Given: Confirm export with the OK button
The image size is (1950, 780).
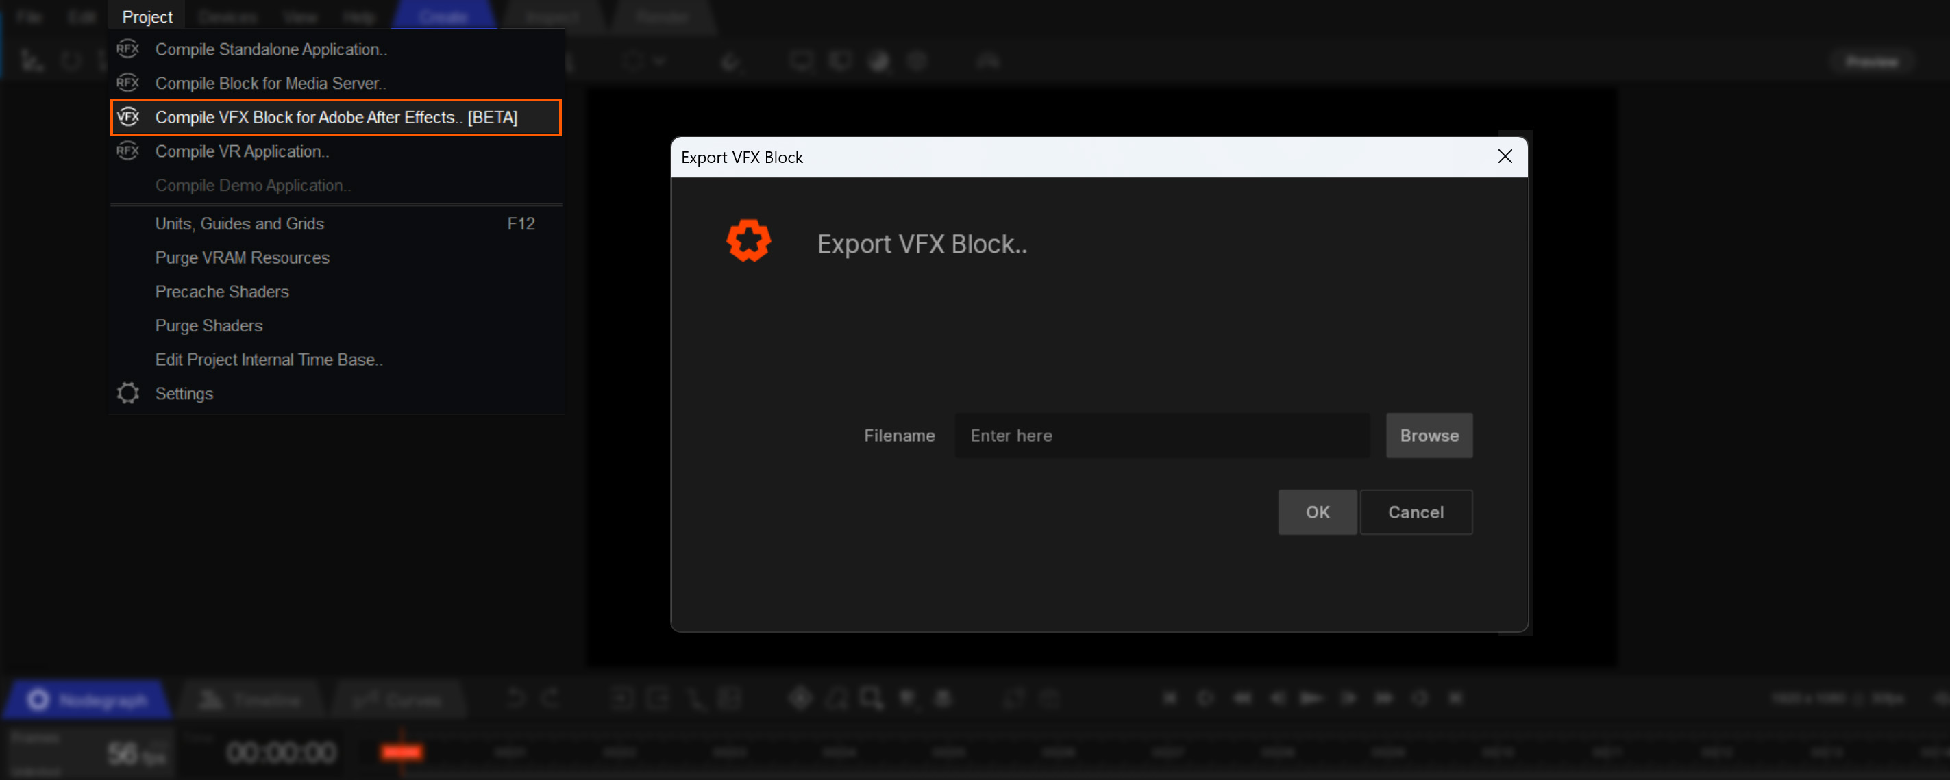Looking at the screenshot, I should tap(1316, 512).
